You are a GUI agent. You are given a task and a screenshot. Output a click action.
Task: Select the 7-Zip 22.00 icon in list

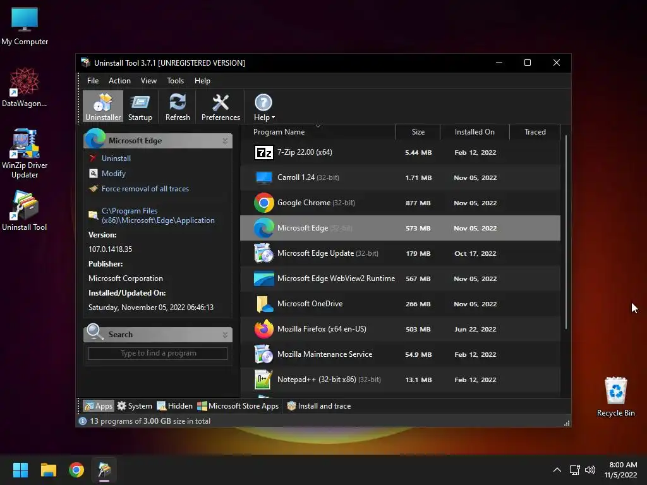tap(263, 153)
